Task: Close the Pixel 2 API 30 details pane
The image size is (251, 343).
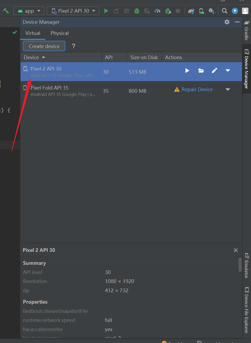Action: pyautogui.click(x=236, y=250)
